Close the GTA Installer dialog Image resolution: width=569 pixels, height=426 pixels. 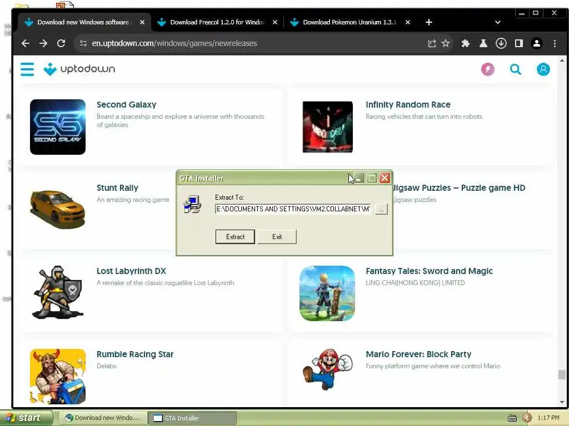[385, 178]
